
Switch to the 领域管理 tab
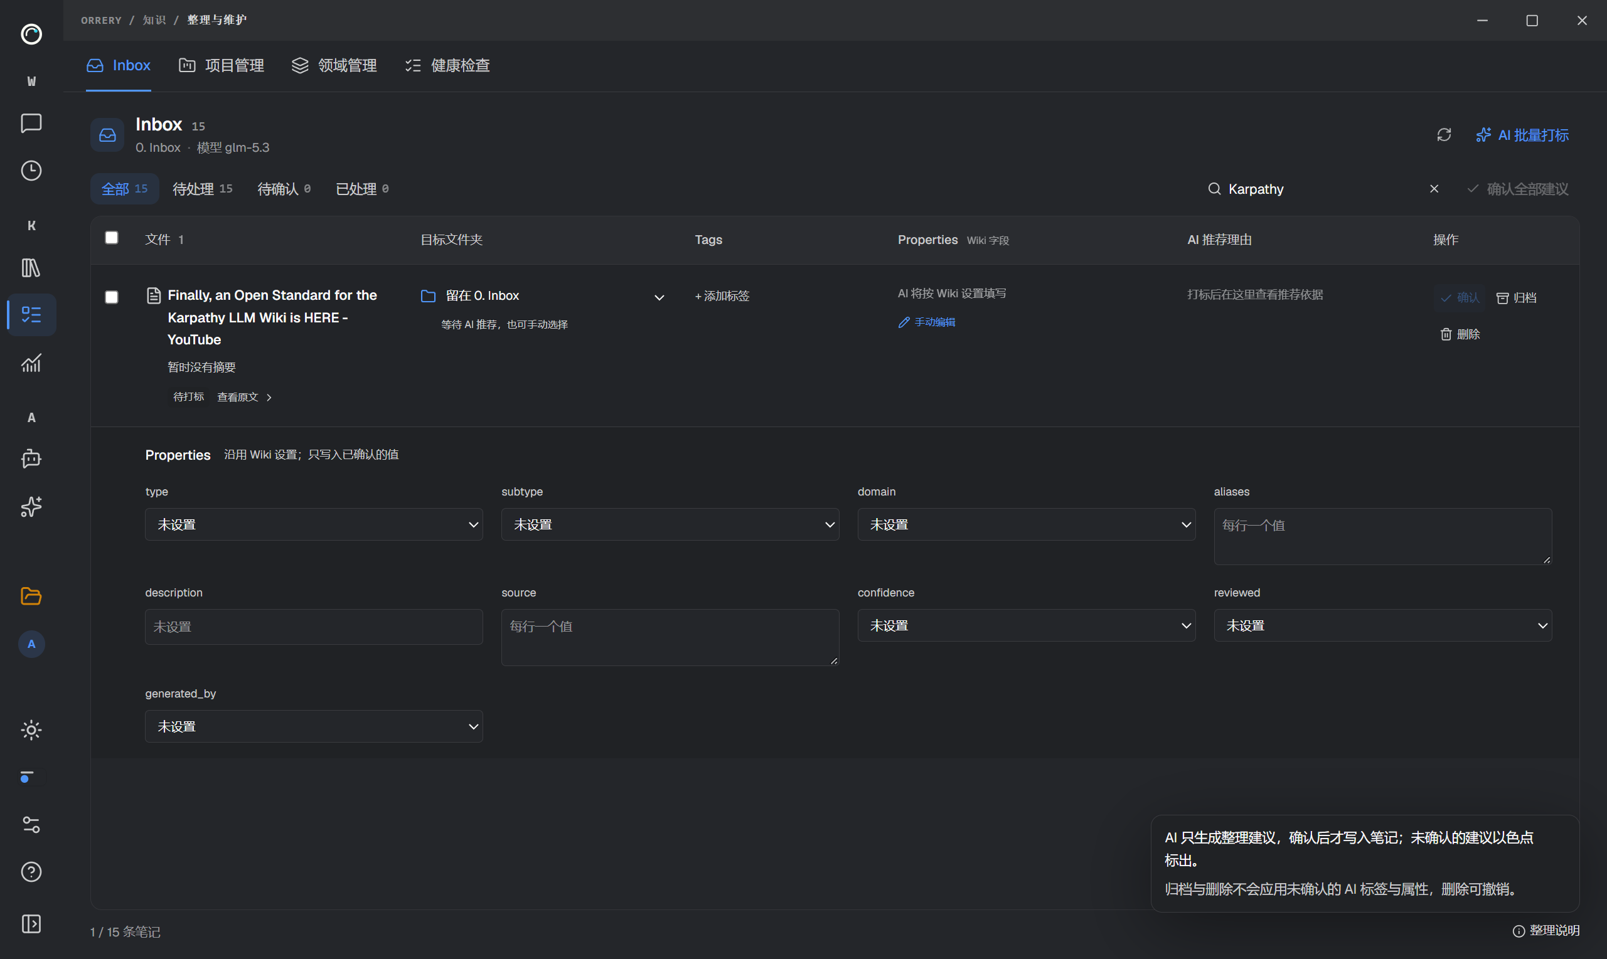334,65
